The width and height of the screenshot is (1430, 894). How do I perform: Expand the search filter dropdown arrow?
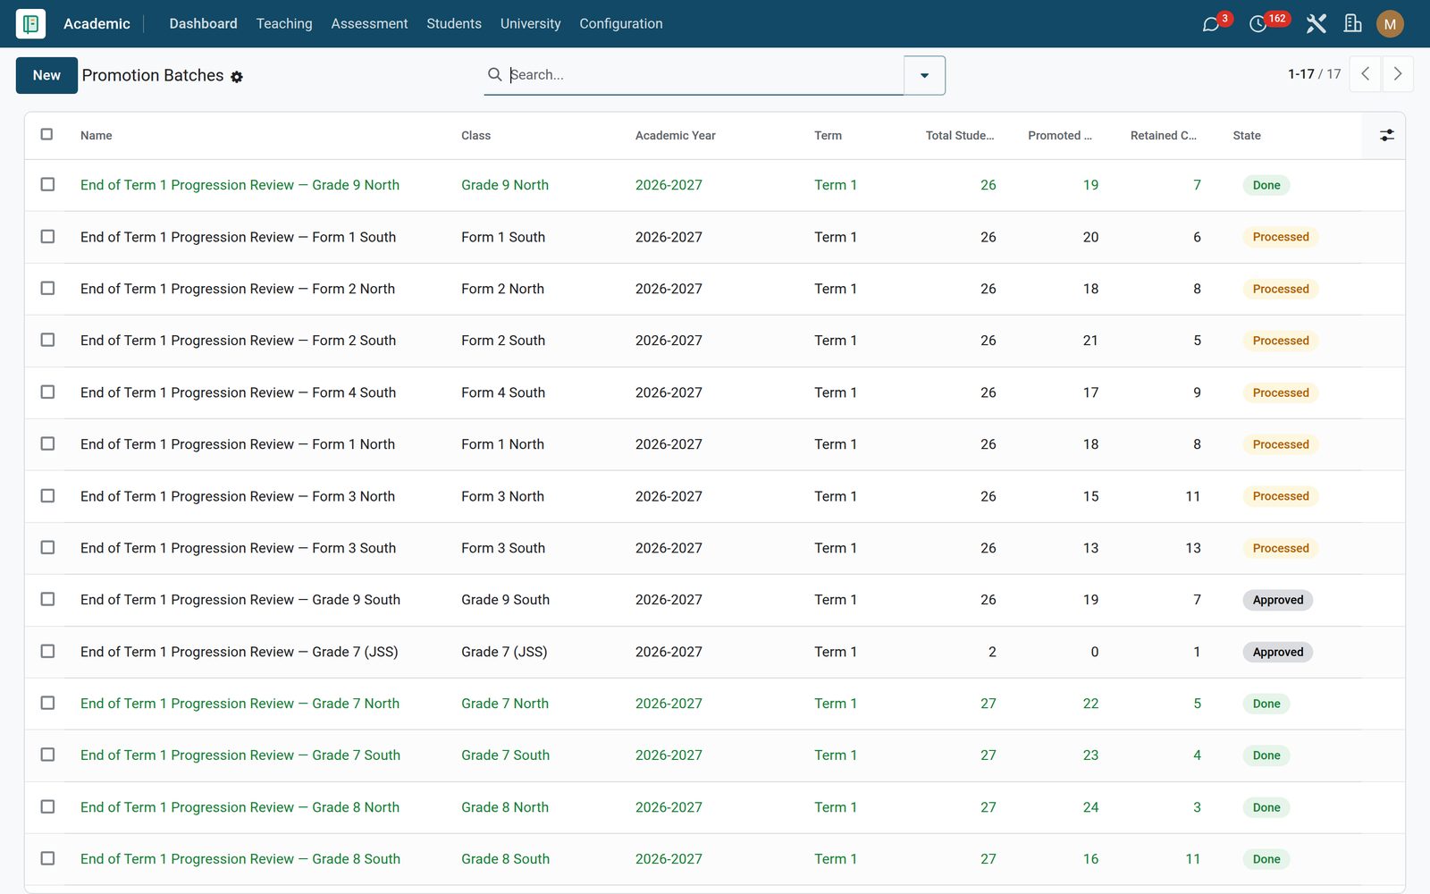(924, 75)
